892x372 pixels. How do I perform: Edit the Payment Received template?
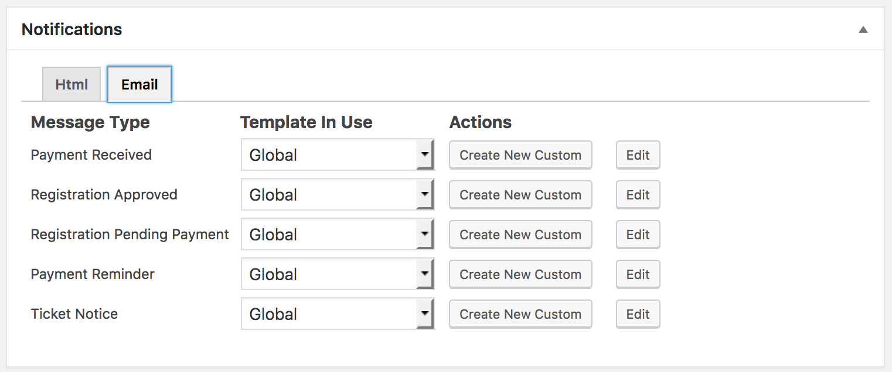pos(638,155)
